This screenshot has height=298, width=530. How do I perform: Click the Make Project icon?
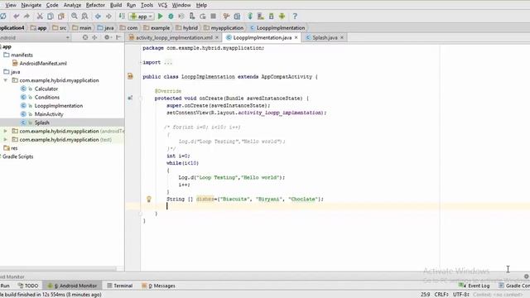point(122,17)
